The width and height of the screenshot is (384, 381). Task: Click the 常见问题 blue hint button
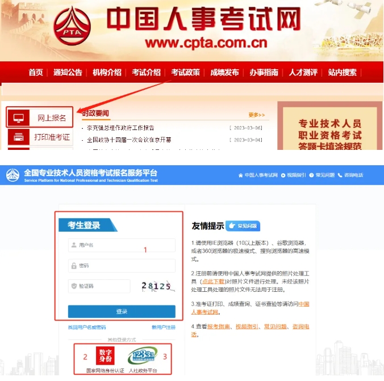point(243,226)
